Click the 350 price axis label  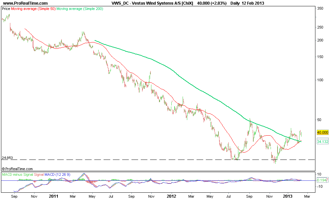click(320, 8)
